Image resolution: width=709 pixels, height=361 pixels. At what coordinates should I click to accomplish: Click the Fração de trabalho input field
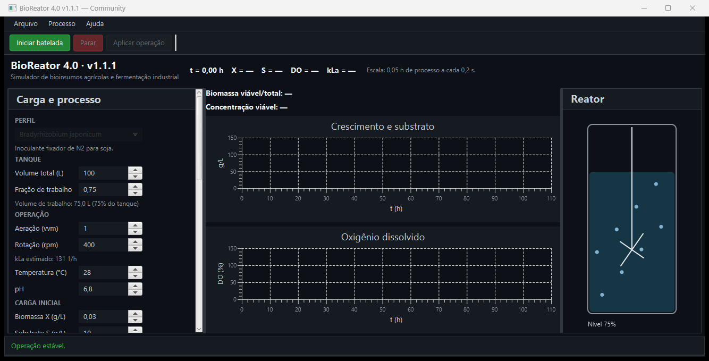pyautogui.click(x=104, y=190)
